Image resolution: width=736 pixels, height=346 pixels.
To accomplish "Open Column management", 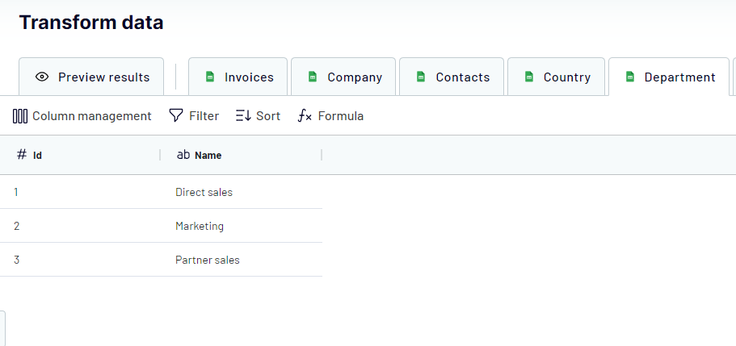I will [91, 116].
